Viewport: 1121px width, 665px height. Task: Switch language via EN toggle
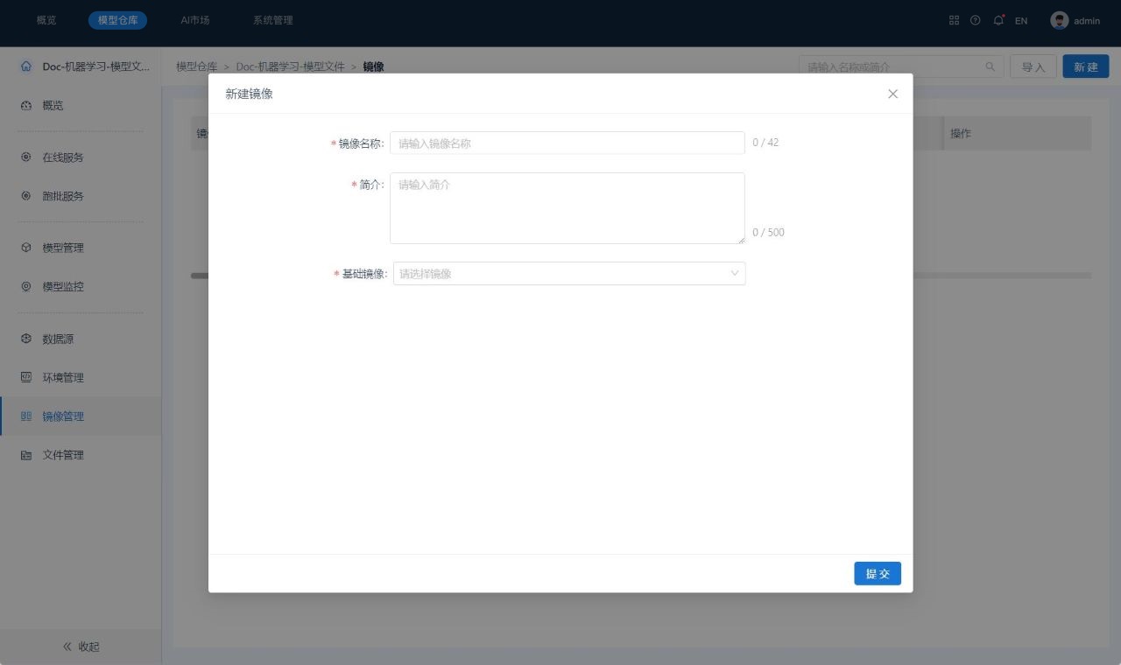tap(1021, 21)
